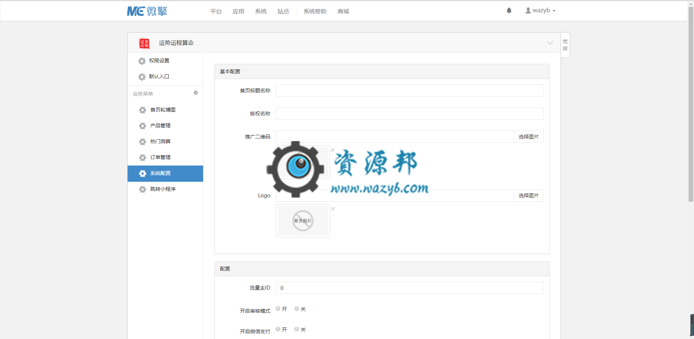
Task: Click gear icon next to 跳转小程序
Action: tap(143, 189)
